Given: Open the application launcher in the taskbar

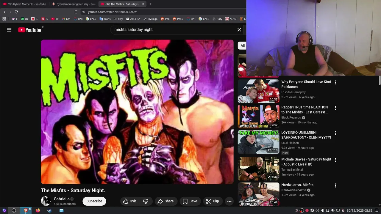Looking at the screenshot, I should coord(4,210).
